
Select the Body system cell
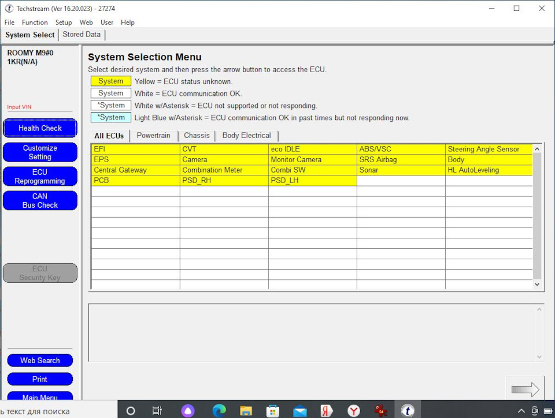[x=489, y=160]
